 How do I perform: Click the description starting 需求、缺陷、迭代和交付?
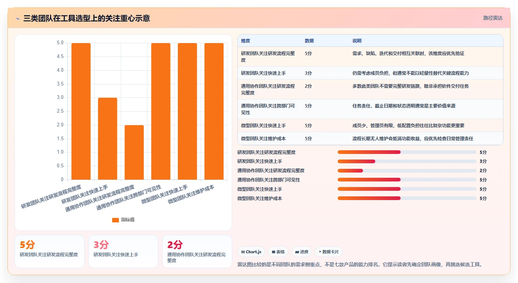(x=408, y=54)
